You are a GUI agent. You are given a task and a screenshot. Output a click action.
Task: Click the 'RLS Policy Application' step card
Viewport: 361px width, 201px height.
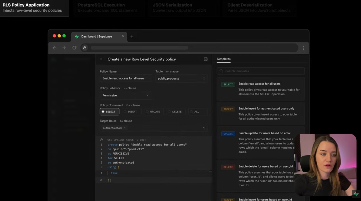click(34, 8)
